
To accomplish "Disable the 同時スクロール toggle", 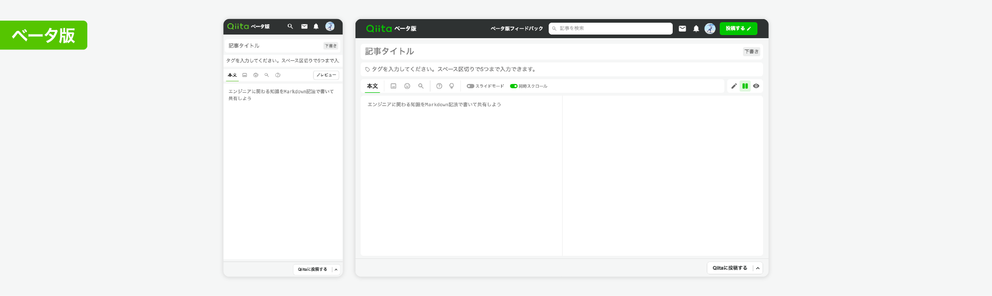I will tap(514, 86).
